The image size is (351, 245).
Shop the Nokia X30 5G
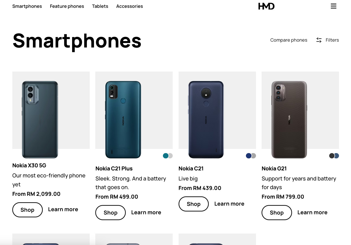pyautogui.click(x=27, y=210)
